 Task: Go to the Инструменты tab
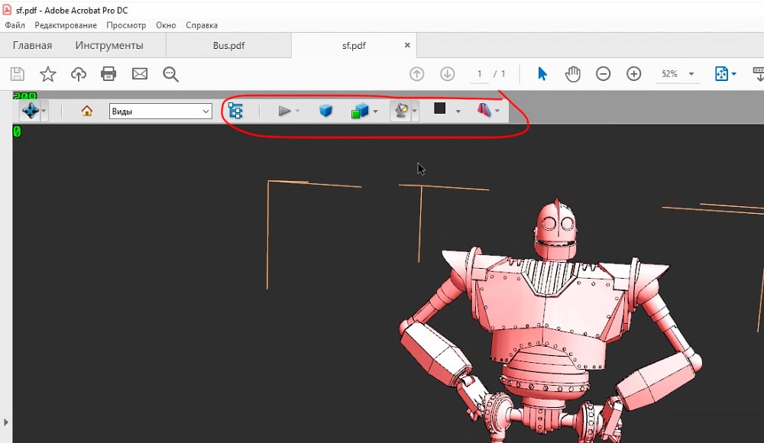click(x=109, y=45)
